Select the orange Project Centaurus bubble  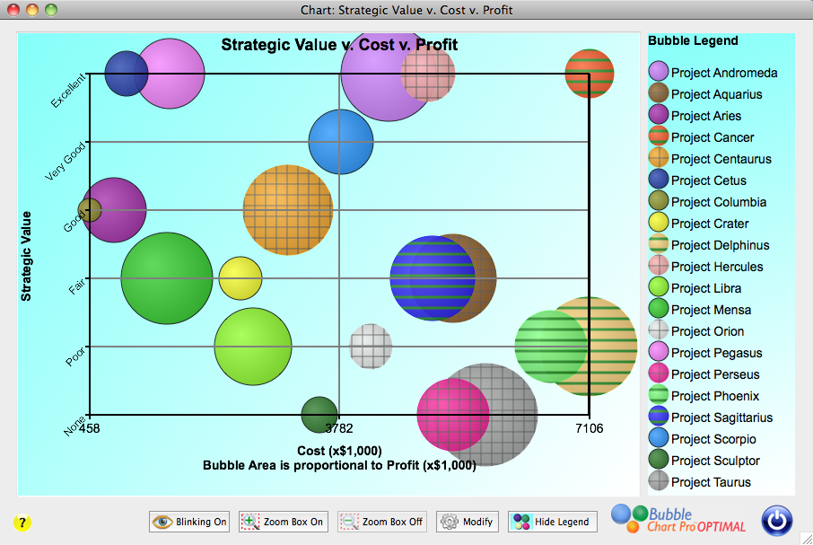click(287, 210)
